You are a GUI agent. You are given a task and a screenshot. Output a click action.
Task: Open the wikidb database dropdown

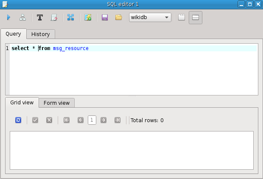click(x=150, y=17)
